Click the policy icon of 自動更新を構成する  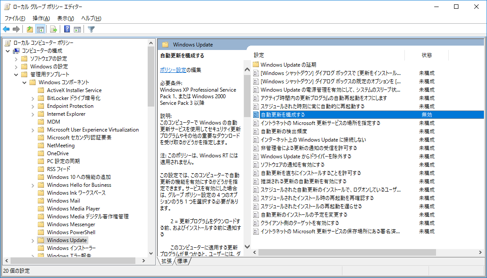(x=256, y=115)
